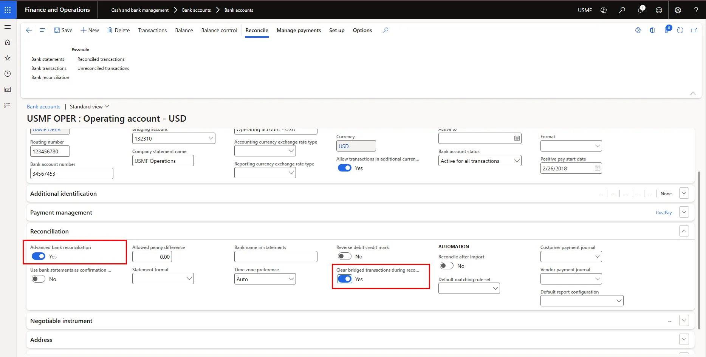Collapse the Reconciliation section
Image resolution: width=706 pixels, height=357 pixels.
tap(684, 231)
